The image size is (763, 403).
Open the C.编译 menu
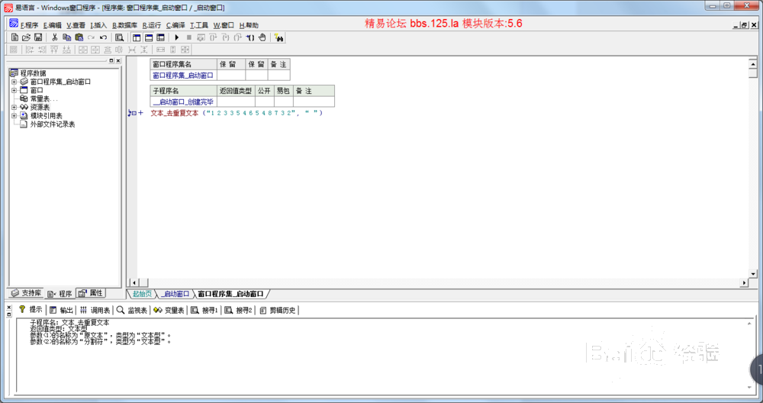tap(175, 25)
